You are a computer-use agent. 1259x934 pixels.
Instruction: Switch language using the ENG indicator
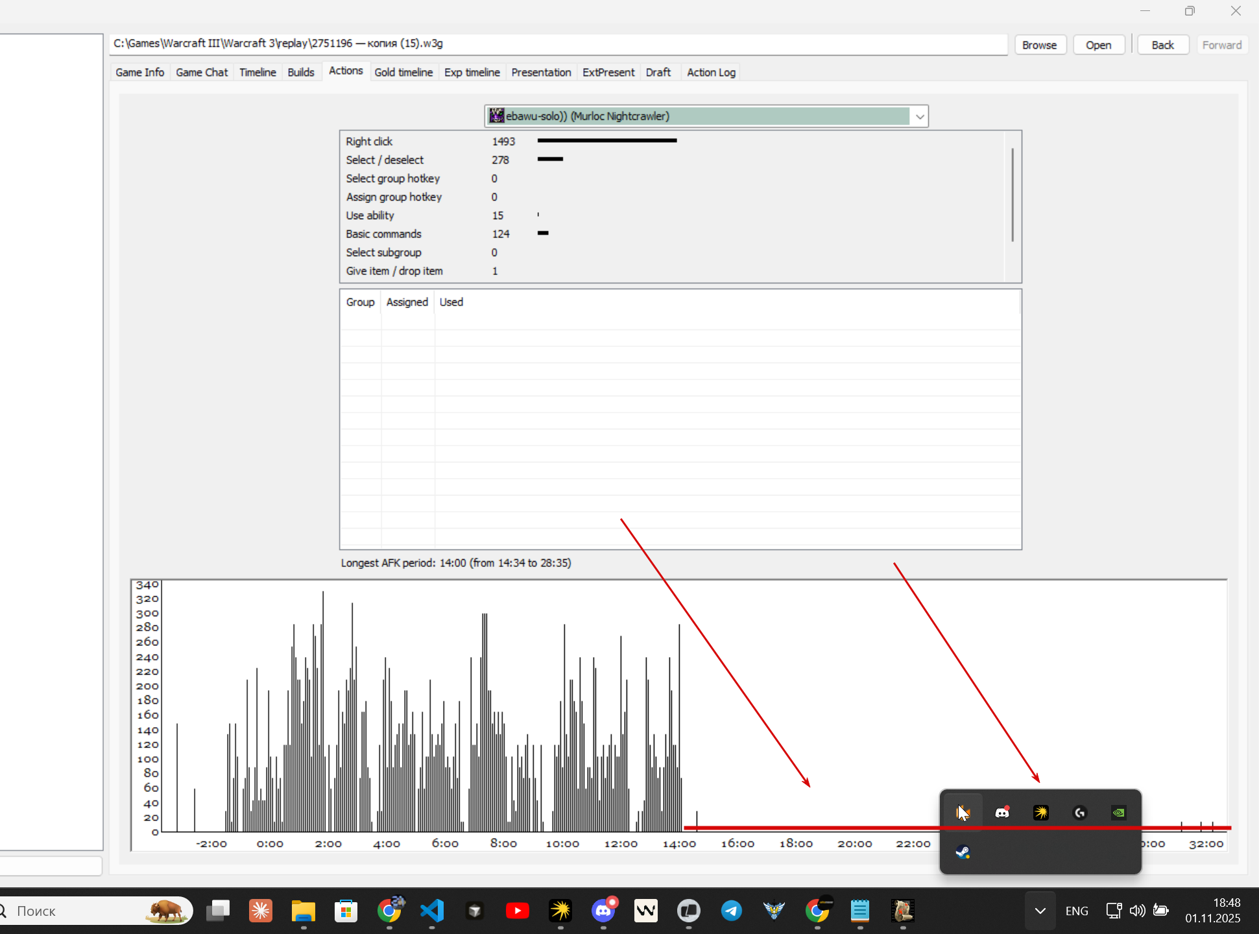click(1077, 911)
